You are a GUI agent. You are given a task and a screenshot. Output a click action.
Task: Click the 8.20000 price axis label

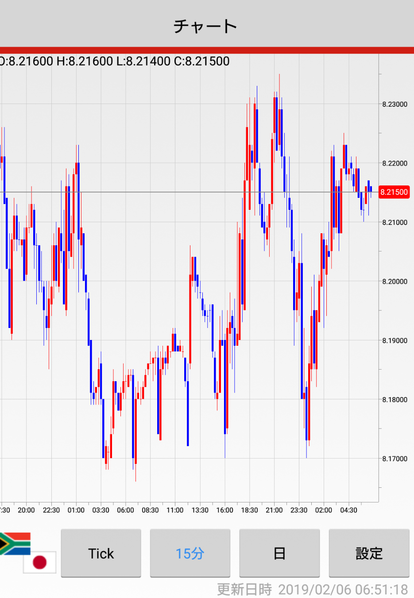click(x=395, y=282)
